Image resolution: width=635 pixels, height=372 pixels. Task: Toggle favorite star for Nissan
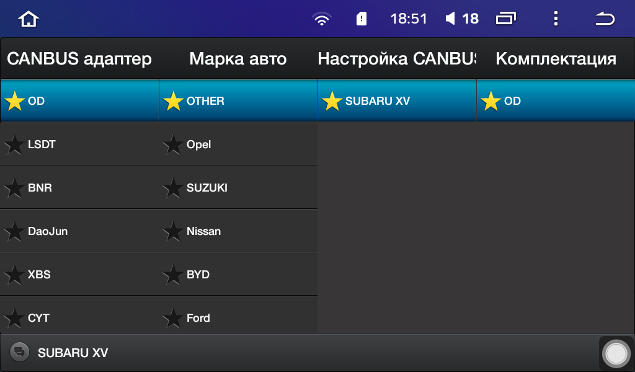point(174,231)
